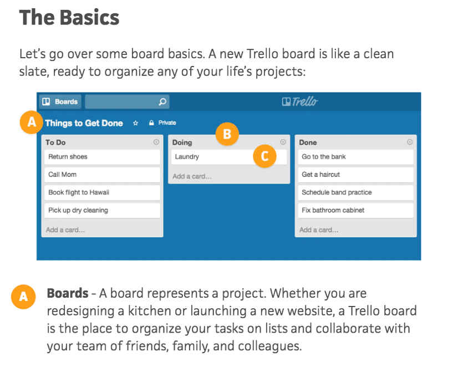Select the Laundry card

click(211, 157)
